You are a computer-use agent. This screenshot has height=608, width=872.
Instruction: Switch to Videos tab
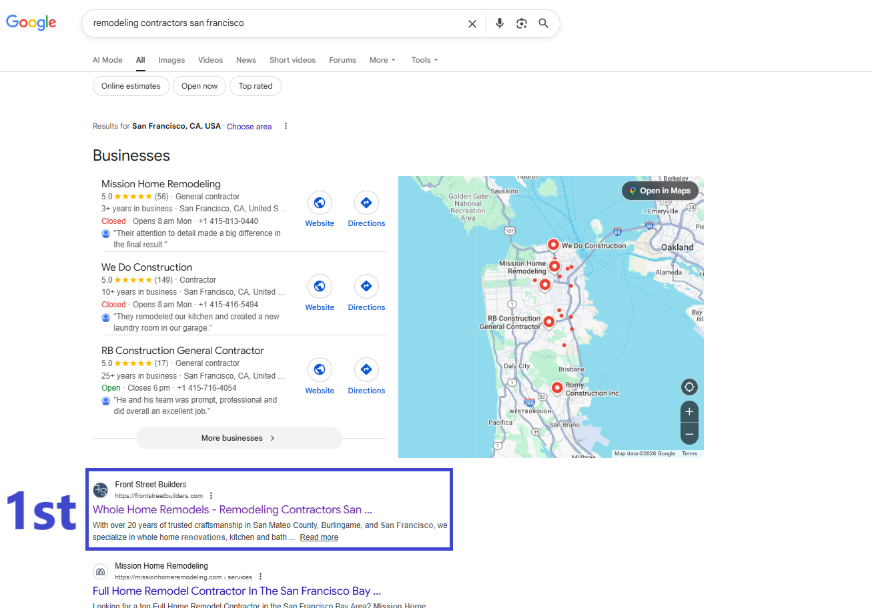(x=210, y=60)
